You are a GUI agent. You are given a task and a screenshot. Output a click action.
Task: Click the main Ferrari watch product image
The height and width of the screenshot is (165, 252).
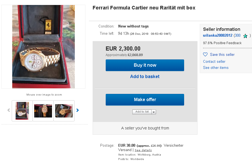(43, 47)
